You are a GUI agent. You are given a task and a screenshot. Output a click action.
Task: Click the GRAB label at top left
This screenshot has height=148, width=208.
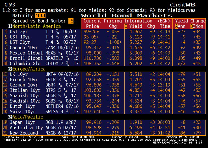10,5
